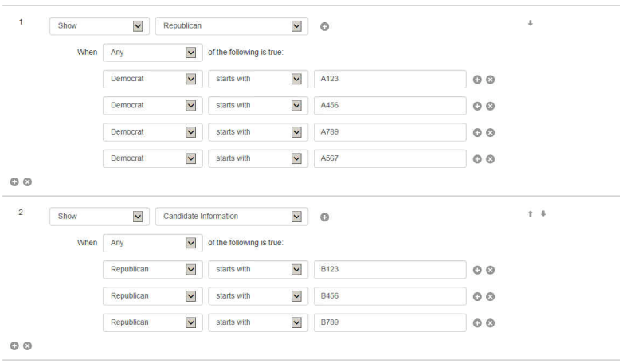This screenshot has height=363, width=642.
Task: Focus the A567 value text box
Action: [390, 158]
